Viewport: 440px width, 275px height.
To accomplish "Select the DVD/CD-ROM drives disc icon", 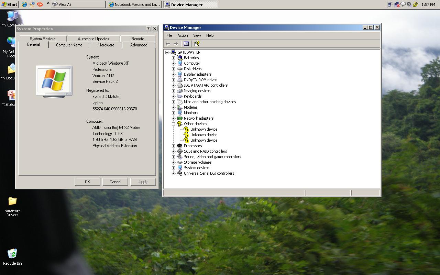I will [x=179, y=80].
